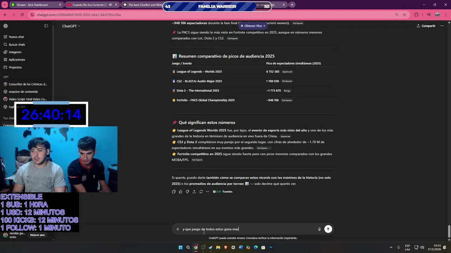Like the response with thumbs up

click(180, 192)
